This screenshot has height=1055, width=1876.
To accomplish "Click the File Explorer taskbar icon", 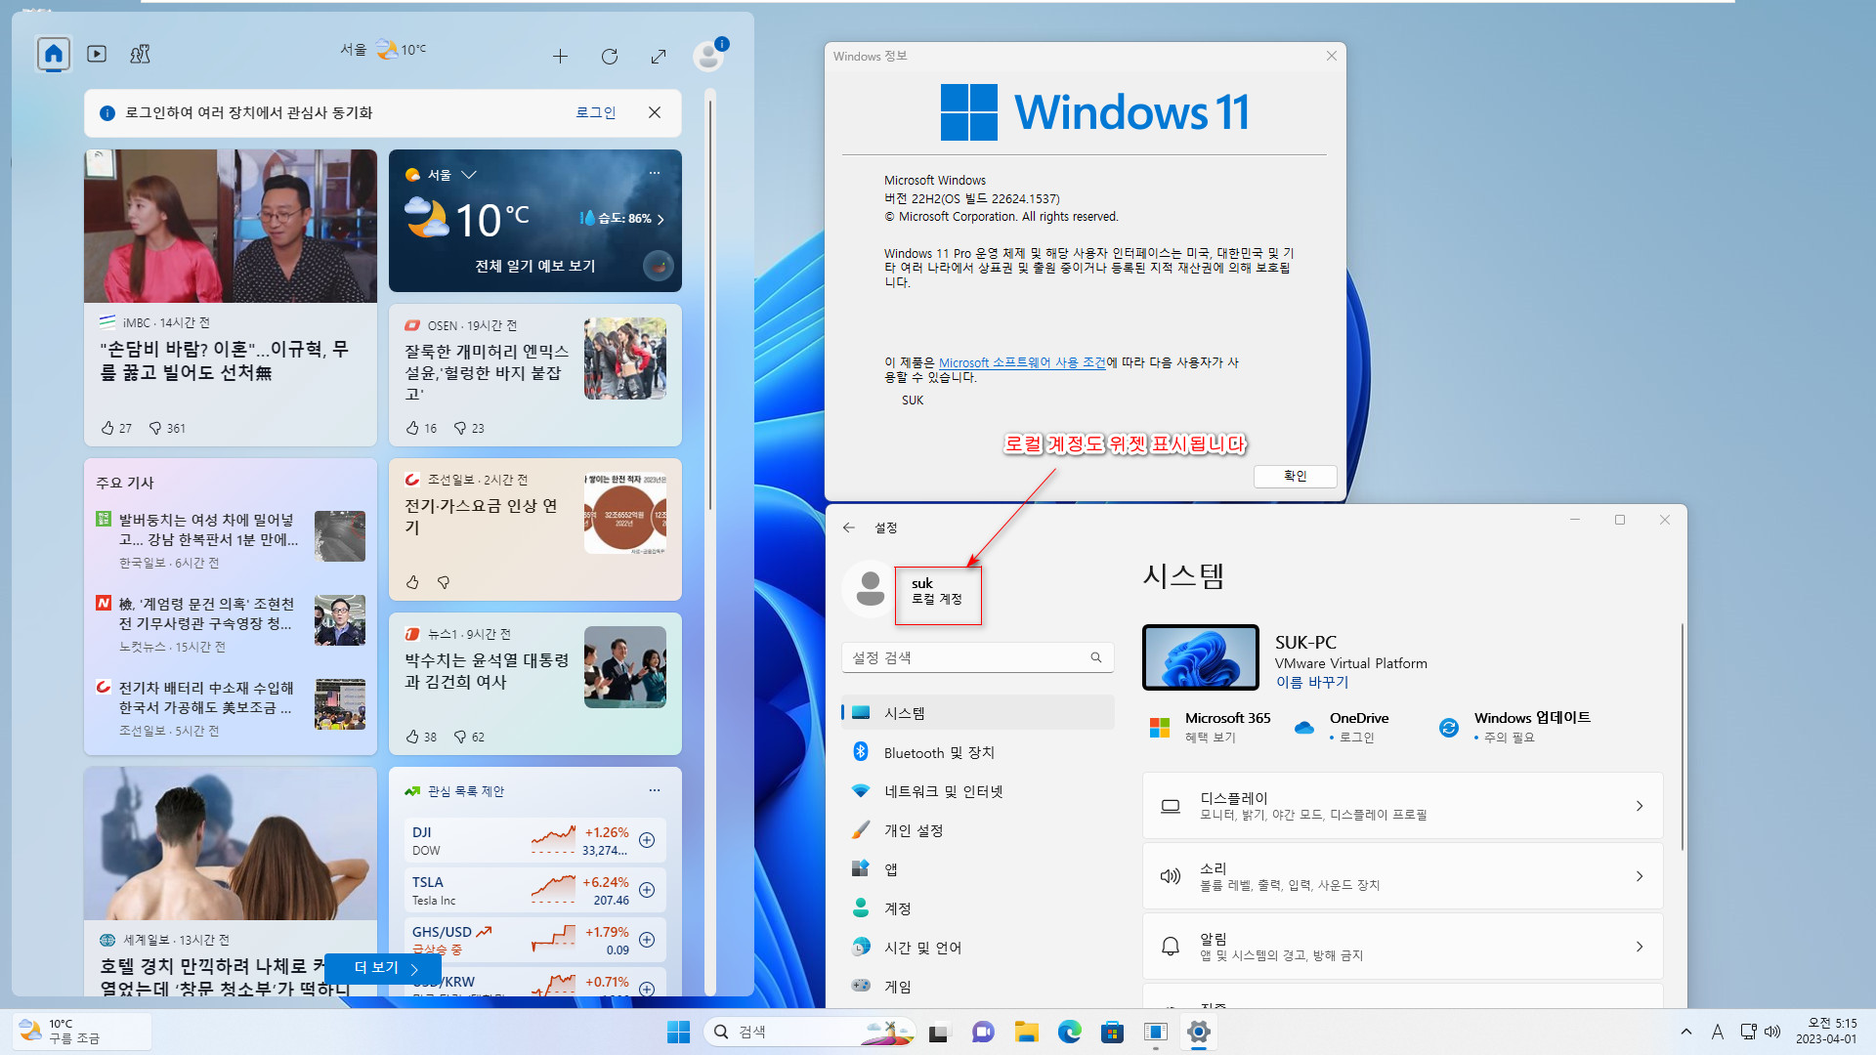I will 1026,1032.
